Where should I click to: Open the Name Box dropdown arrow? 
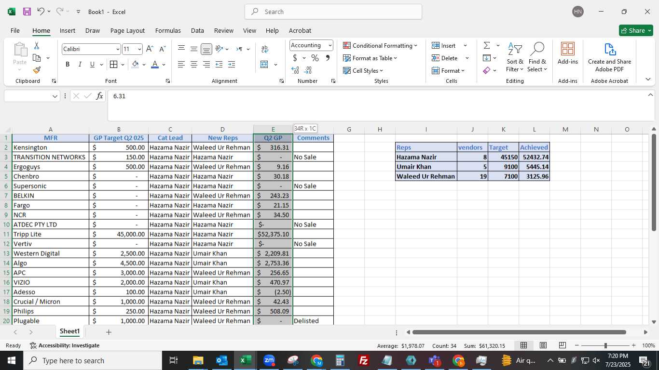pyautogui.click(x=55, y=96)
